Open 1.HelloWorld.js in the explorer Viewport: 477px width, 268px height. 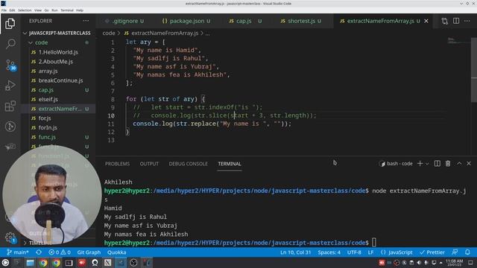58,52
